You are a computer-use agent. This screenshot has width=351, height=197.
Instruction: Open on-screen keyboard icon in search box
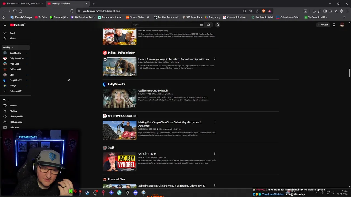click(x=201, y=25)
